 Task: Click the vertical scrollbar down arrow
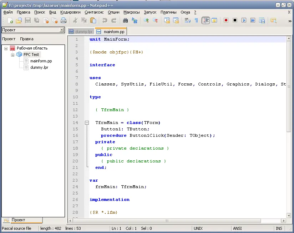[x=289, y=216]
